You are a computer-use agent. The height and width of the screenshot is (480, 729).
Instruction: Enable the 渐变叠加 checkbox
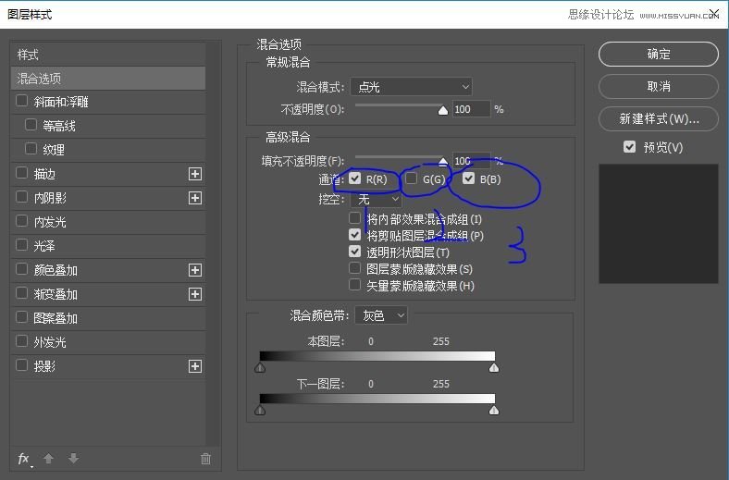click(x=22, y=293)
